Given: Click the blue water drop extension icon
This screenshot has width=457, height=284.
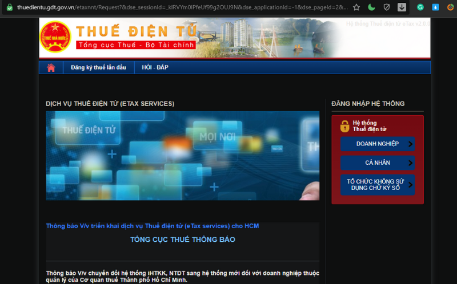Looking at the screenshot, I should (x=435, y=7).
